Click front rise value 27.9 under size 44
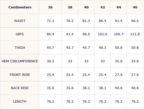The image size is (144, 109). [x=119, y=75]
